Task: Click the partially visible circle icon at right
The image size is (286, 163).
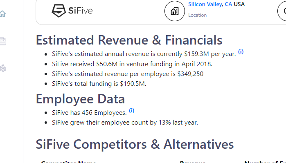Action: click(282, 11)
